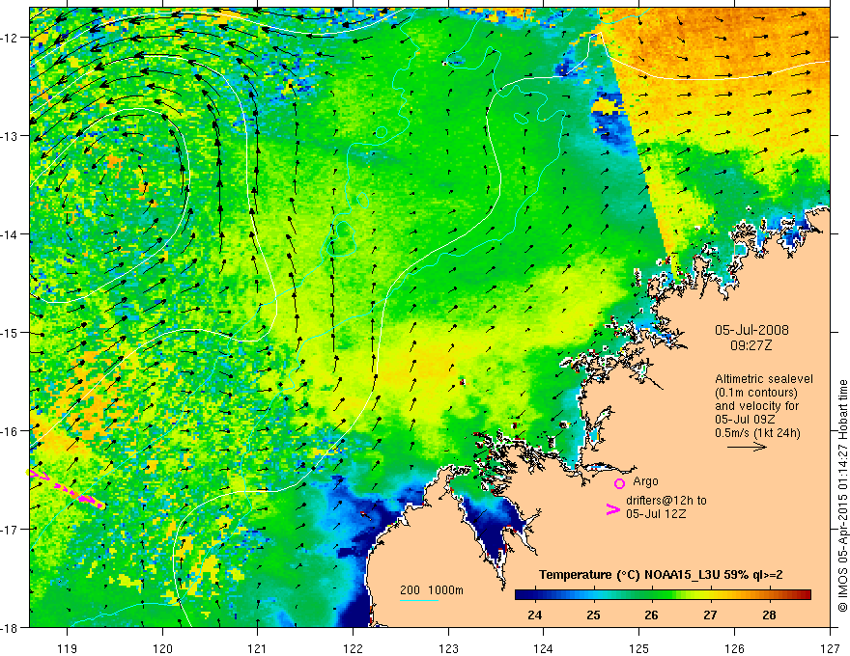Screen dimensions: 850x656
Task: Click the color bar tick label '26'
Action: click(652, 615)
